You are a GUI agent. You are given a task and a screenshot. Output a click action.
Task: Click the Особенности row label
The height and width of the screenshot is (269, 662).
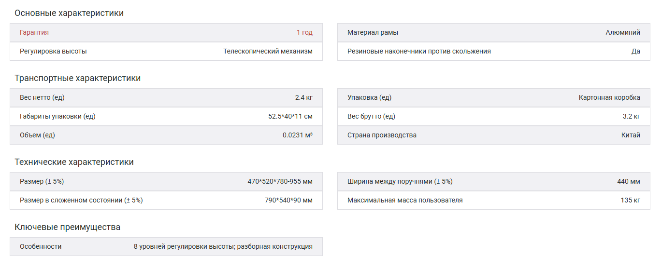click(41, 246)
